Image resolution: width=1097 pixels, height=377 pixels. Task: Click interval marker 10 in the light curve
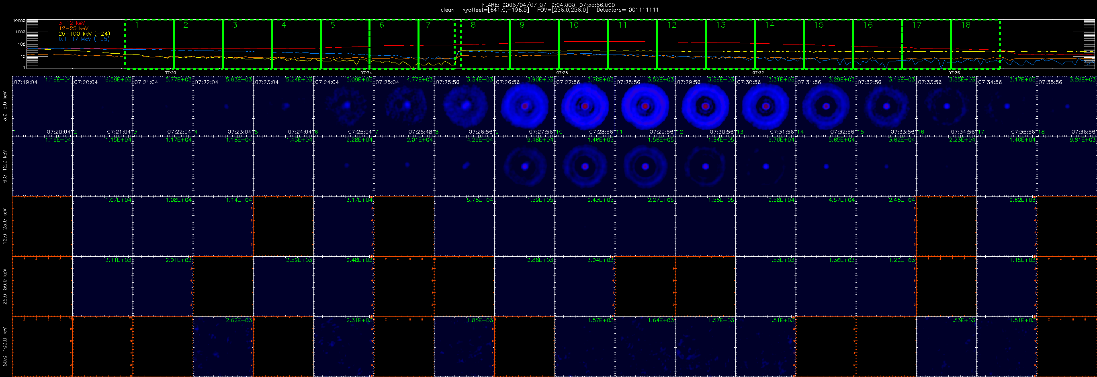(x=574, y=25)
